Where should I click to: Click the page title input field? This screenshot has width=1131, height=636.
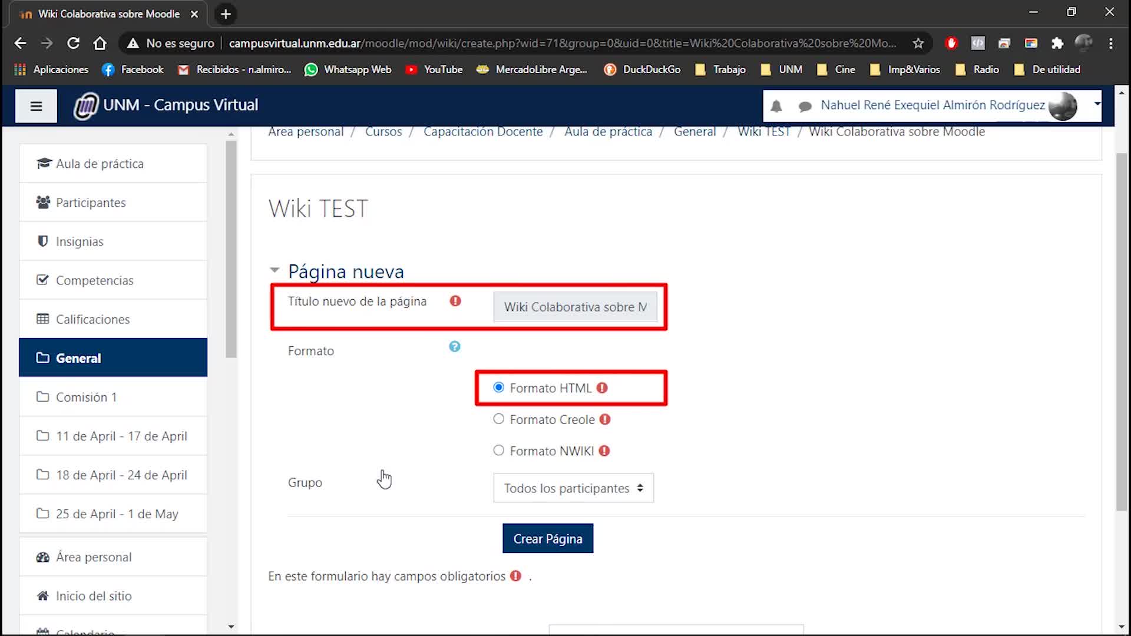[575, 307]
